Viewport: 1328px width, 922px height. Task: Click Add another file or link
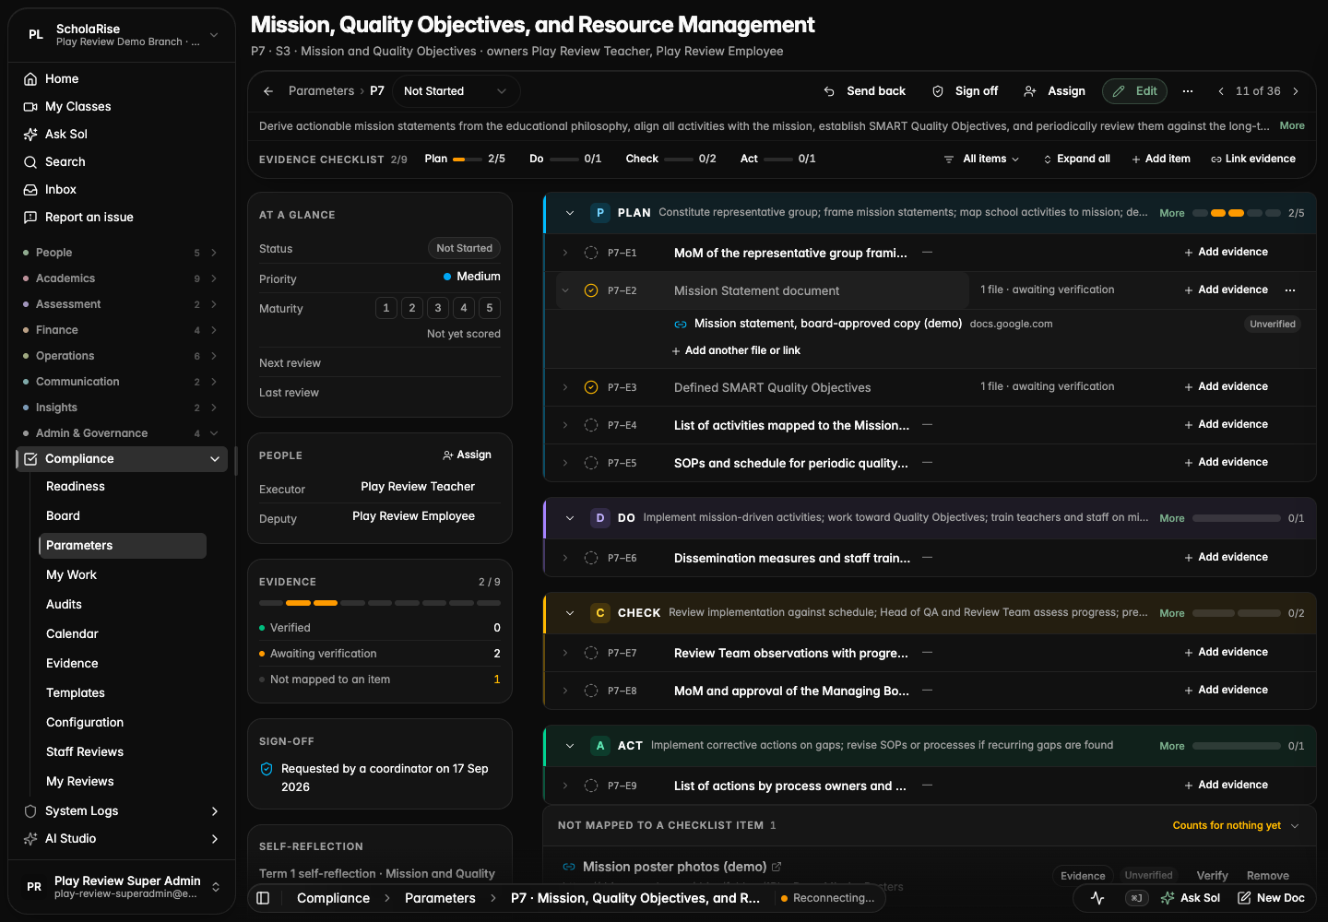(736, 351)
